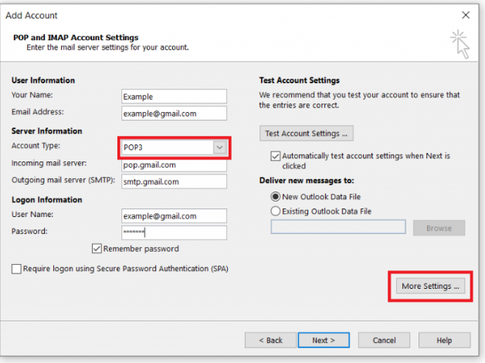Close the Add Account dialog
Screen dimensions: 485x363
[x=466, y=15]
